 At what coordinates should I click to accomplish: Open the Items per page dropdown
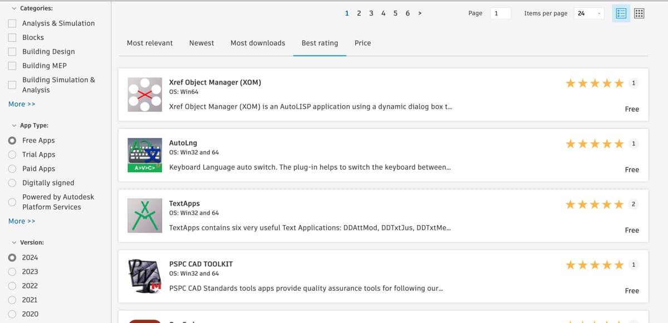[589, 13]
